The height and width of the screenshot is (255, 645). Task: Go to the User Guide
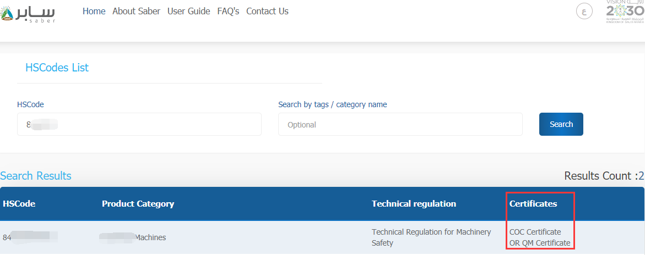click(189, 12)
